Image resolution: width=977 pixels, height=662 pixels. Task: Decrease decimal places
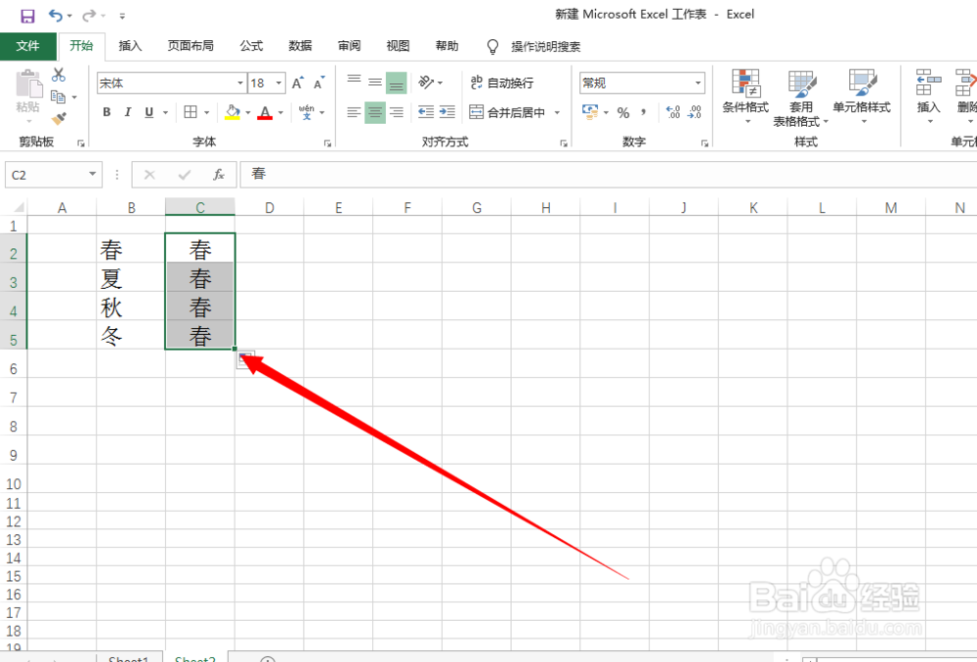[695, 112]
